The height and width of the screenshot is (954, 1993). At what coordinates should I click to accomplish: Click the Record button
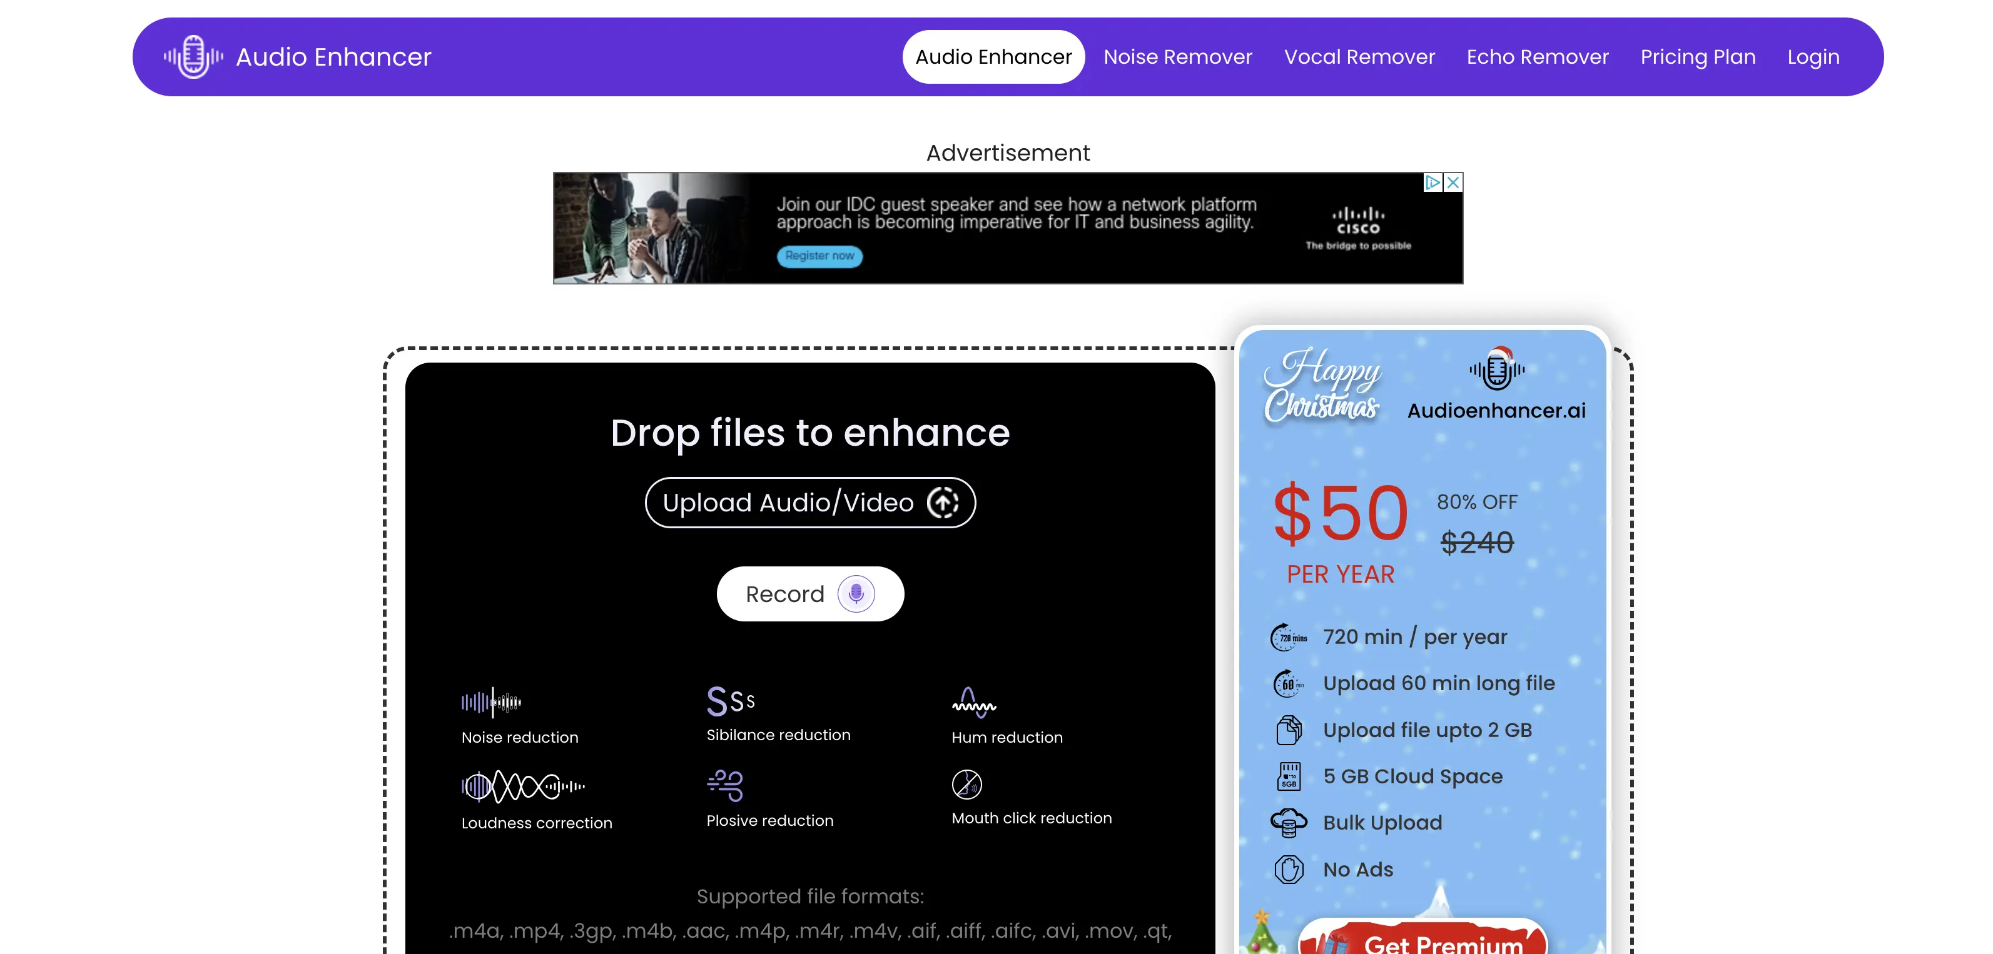tap(811, 595)
